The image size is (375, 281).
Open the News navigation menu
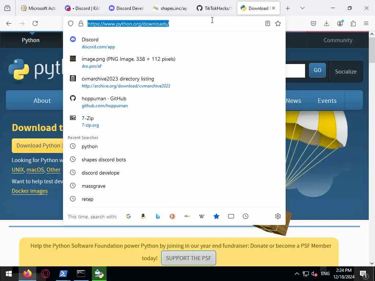pyautogui.click(x=293, y=101)
